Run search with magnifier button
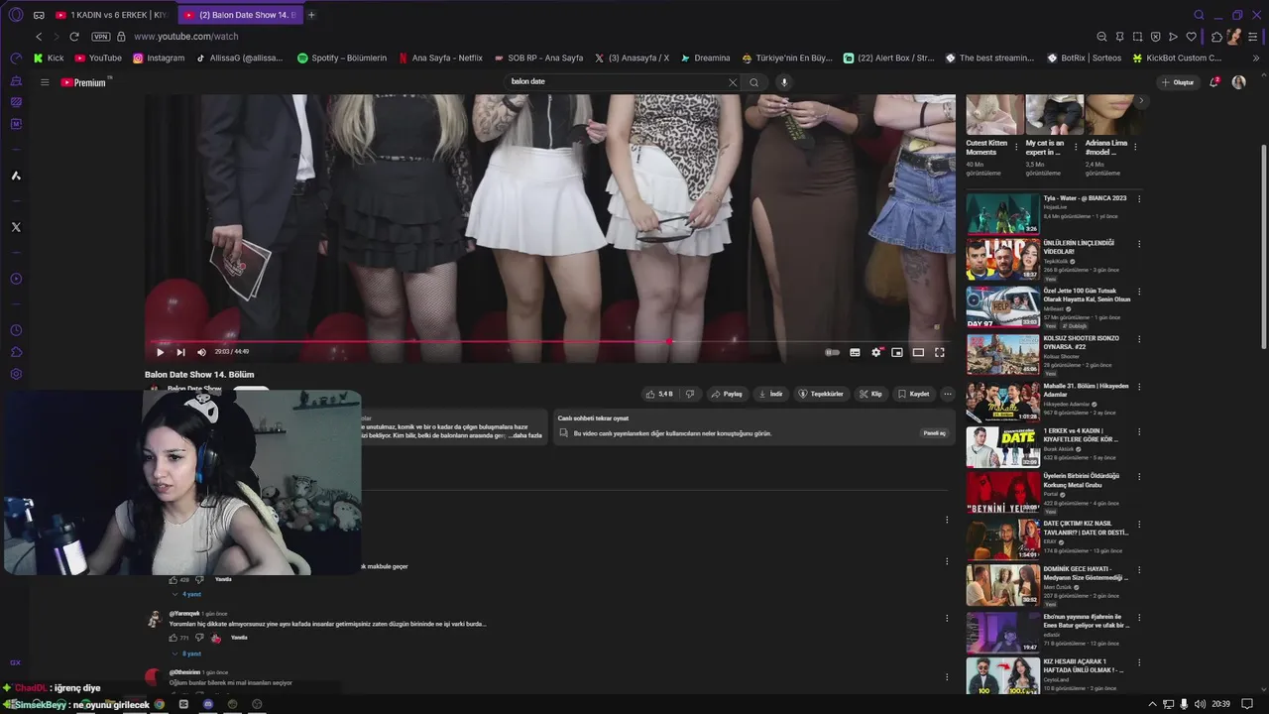Viewport: 1269px width, 714px height. [x=754, y=82]
